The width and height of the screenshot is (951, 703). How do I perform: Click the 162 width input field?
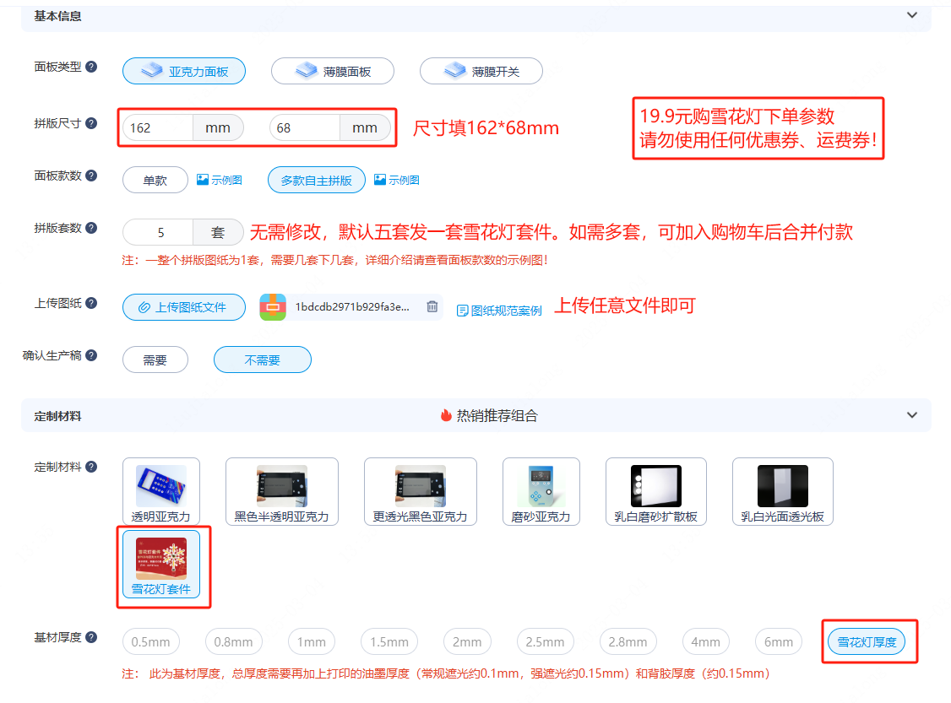[x=159, y=128]
